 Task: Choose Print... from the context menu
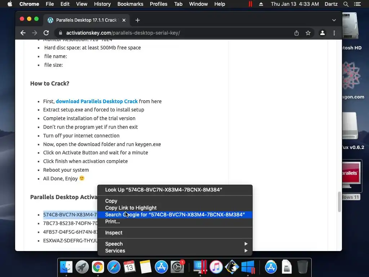click(x=175, y=221)
